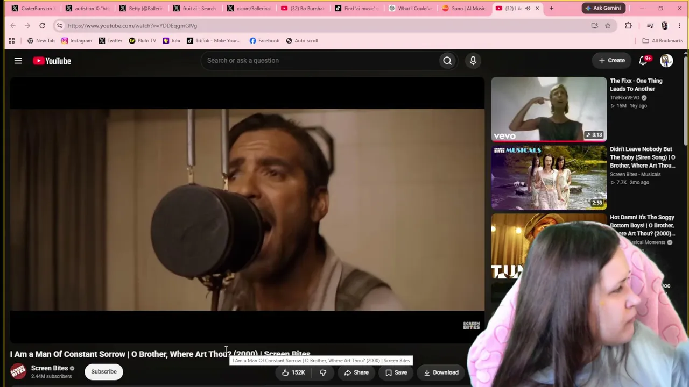Switch to the Bo Burnham YouTube tab
The image size is (689, 387).
(303, 8)
